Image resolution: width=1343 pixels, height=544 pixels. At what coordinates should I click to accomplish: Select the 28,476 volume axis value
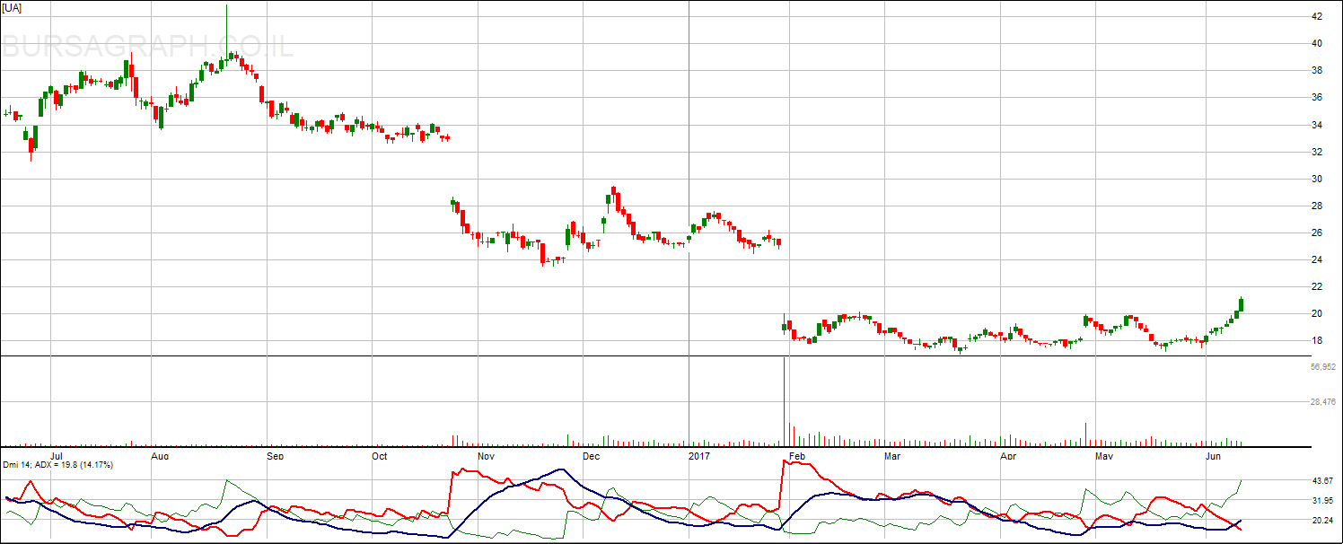point(1323,401)
